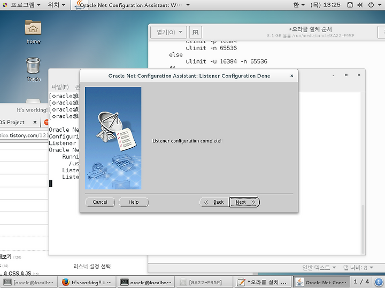Open the 파일(F) menu in terminal window
385x288 pixels.
pyautogui.click(x=60, y=87)
